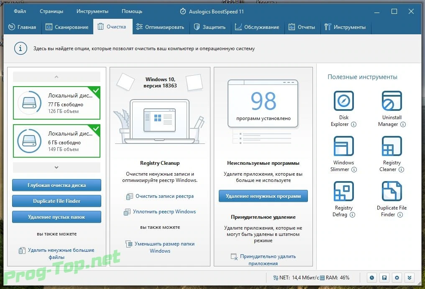425x289 pixels.
Task: Show info for Windows Slimmer
Action: tap(354, 169)
